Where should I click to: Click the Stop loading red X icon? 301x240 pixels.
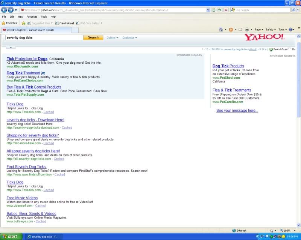coord(226,10)
